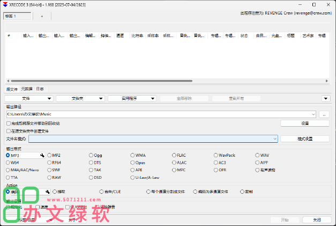Select MPC output format
Viewport: 336px width, 226px height.
179,170
